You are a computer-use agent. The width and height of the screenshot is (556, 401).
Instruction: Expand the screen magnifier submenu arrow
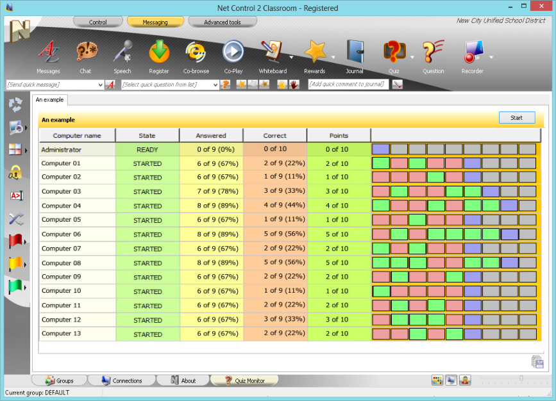coord(26,128)
